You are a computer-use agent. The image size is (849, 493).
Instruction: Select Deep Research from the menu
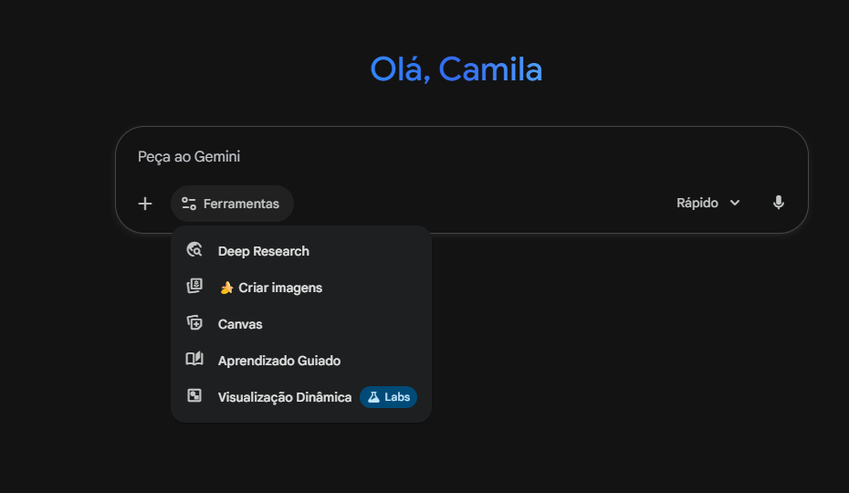(263, 251)
